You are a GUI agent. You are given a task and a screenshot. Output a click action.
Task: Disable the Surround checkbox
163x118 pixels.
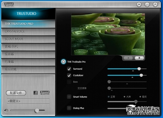pos(69,69)
